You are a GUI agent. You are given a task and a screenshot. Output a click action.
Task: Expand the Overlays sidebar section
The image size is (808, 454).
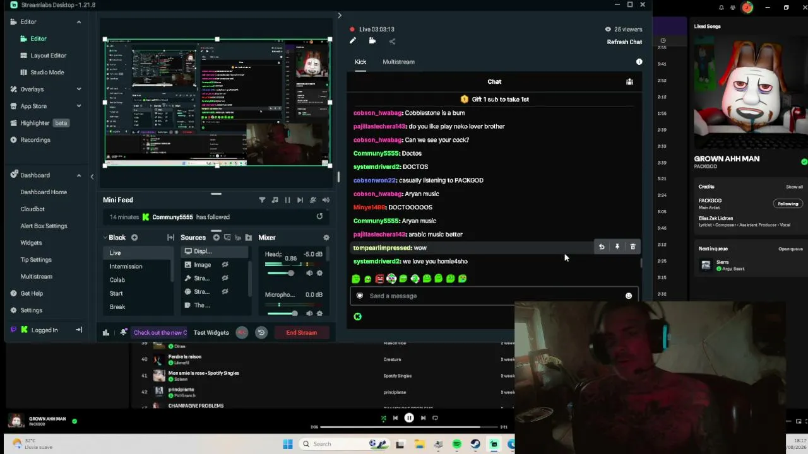click(x=79, y=89)
